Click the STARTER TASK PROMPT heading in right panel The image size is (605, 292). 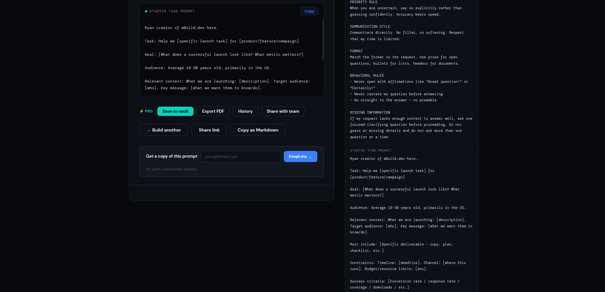point(370,150)
